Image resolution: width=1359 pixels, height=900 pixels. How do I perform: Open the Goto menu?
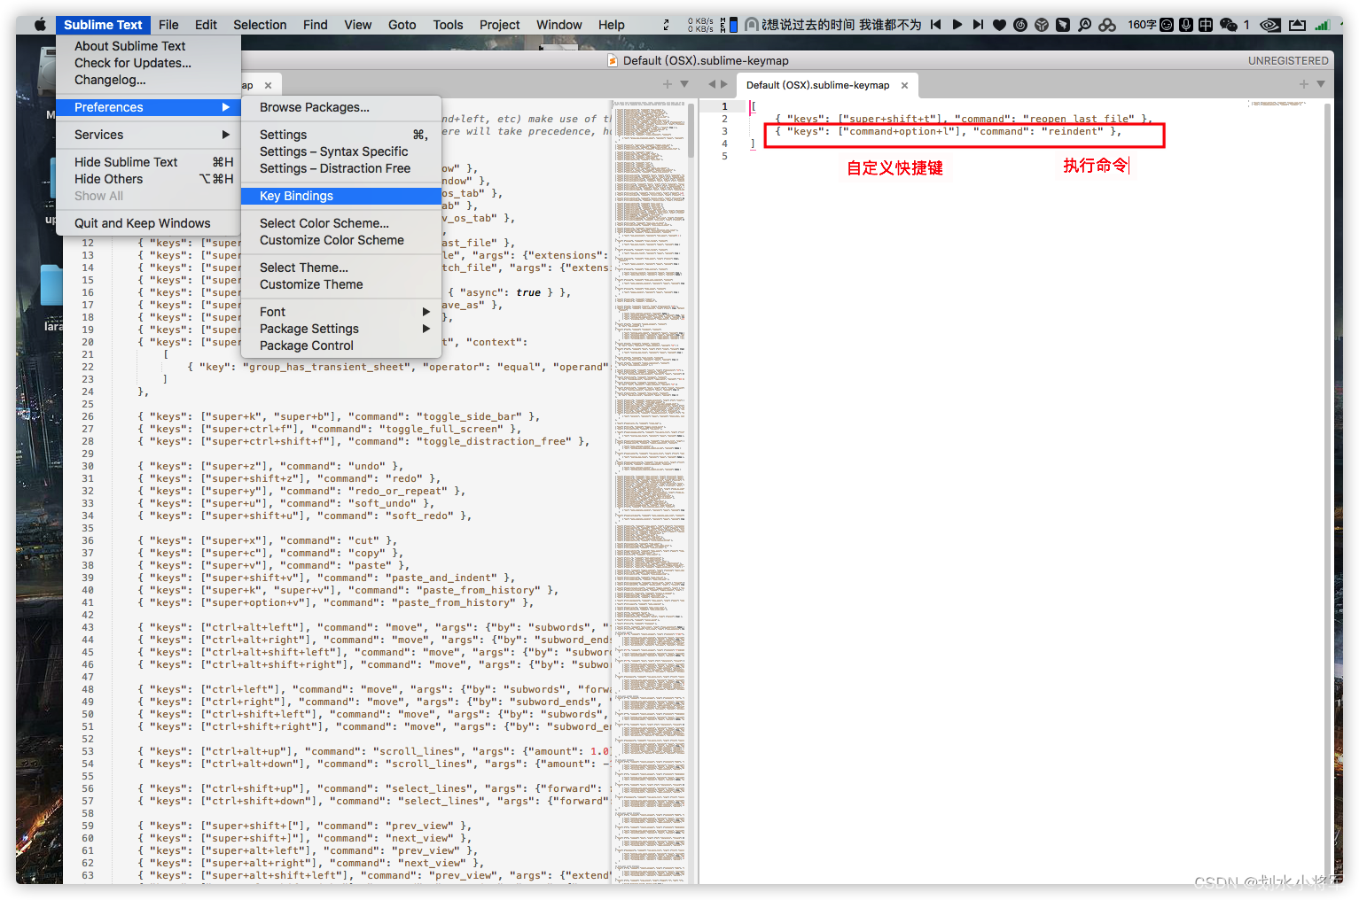click(x=402, y=25)
